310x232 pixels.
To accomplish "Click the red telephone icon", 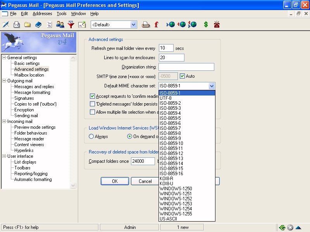I will coord(217,25).
